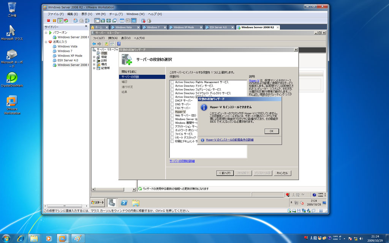
Task: Toggle sidebar view toolbar icon
Action: 97,21
